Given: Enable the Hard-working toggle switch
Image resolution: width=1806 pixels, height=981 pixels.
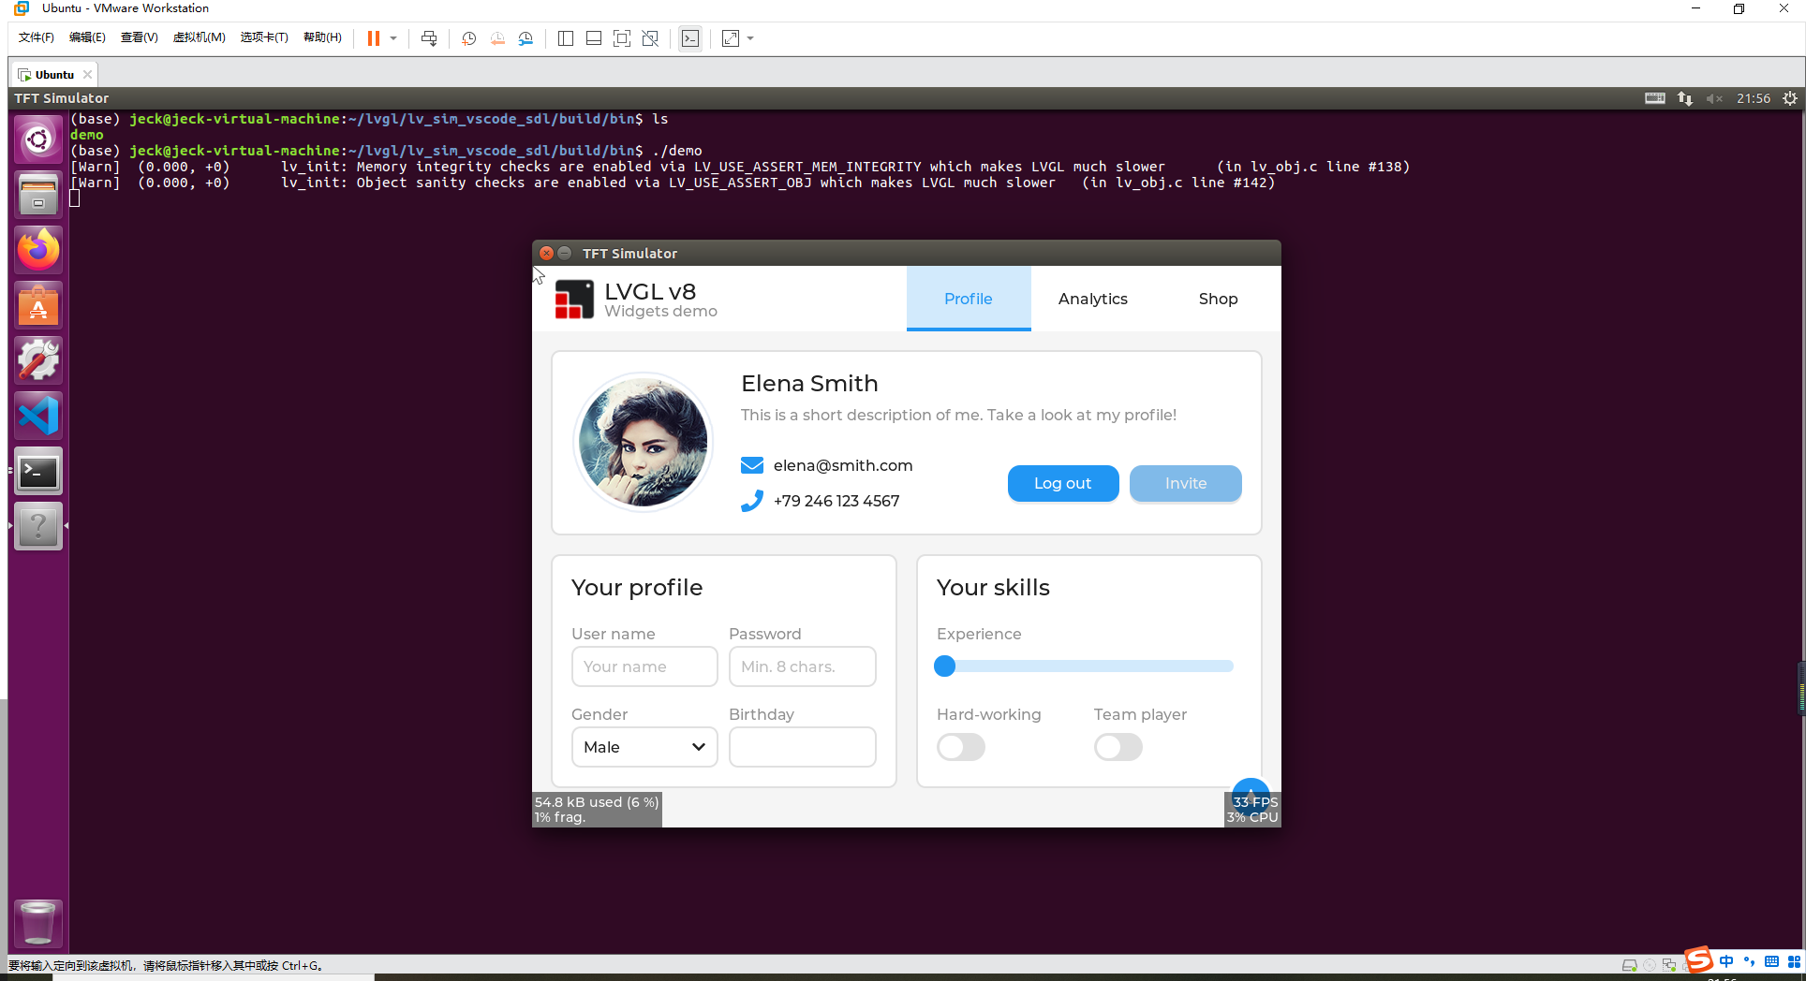Looking at the screenshot, I should [x=960, y=747].
